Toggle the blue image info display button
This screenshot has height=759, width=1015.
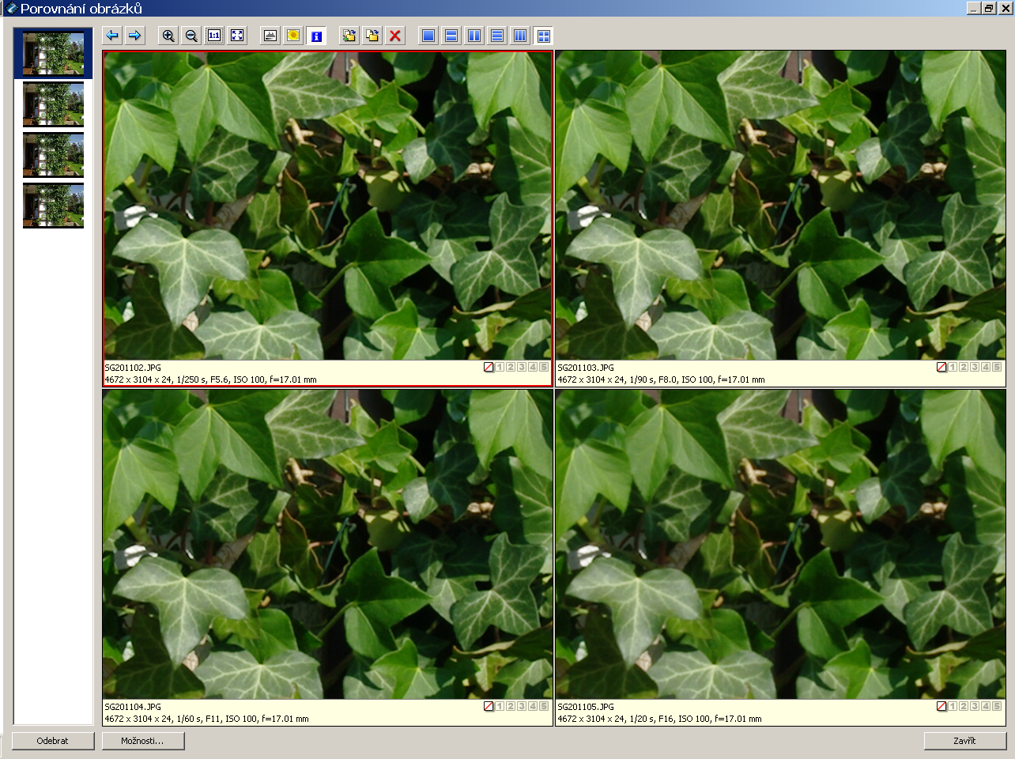[316, 36]
